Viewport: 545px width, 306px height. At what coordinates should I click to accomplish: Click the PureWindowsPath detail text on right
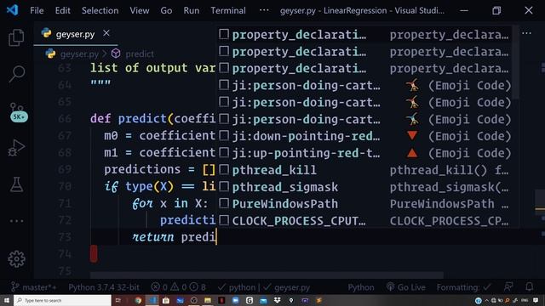tap(449, 204)
